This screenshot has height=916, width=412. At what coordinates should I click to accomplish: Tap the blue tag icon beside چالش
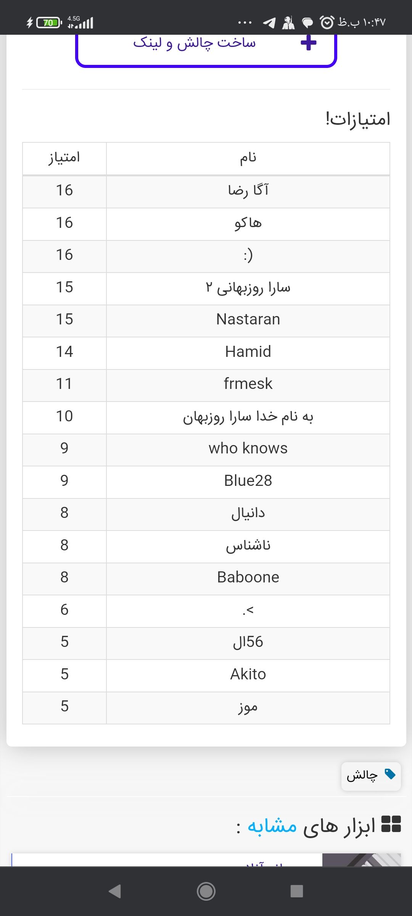click(390, 774)
